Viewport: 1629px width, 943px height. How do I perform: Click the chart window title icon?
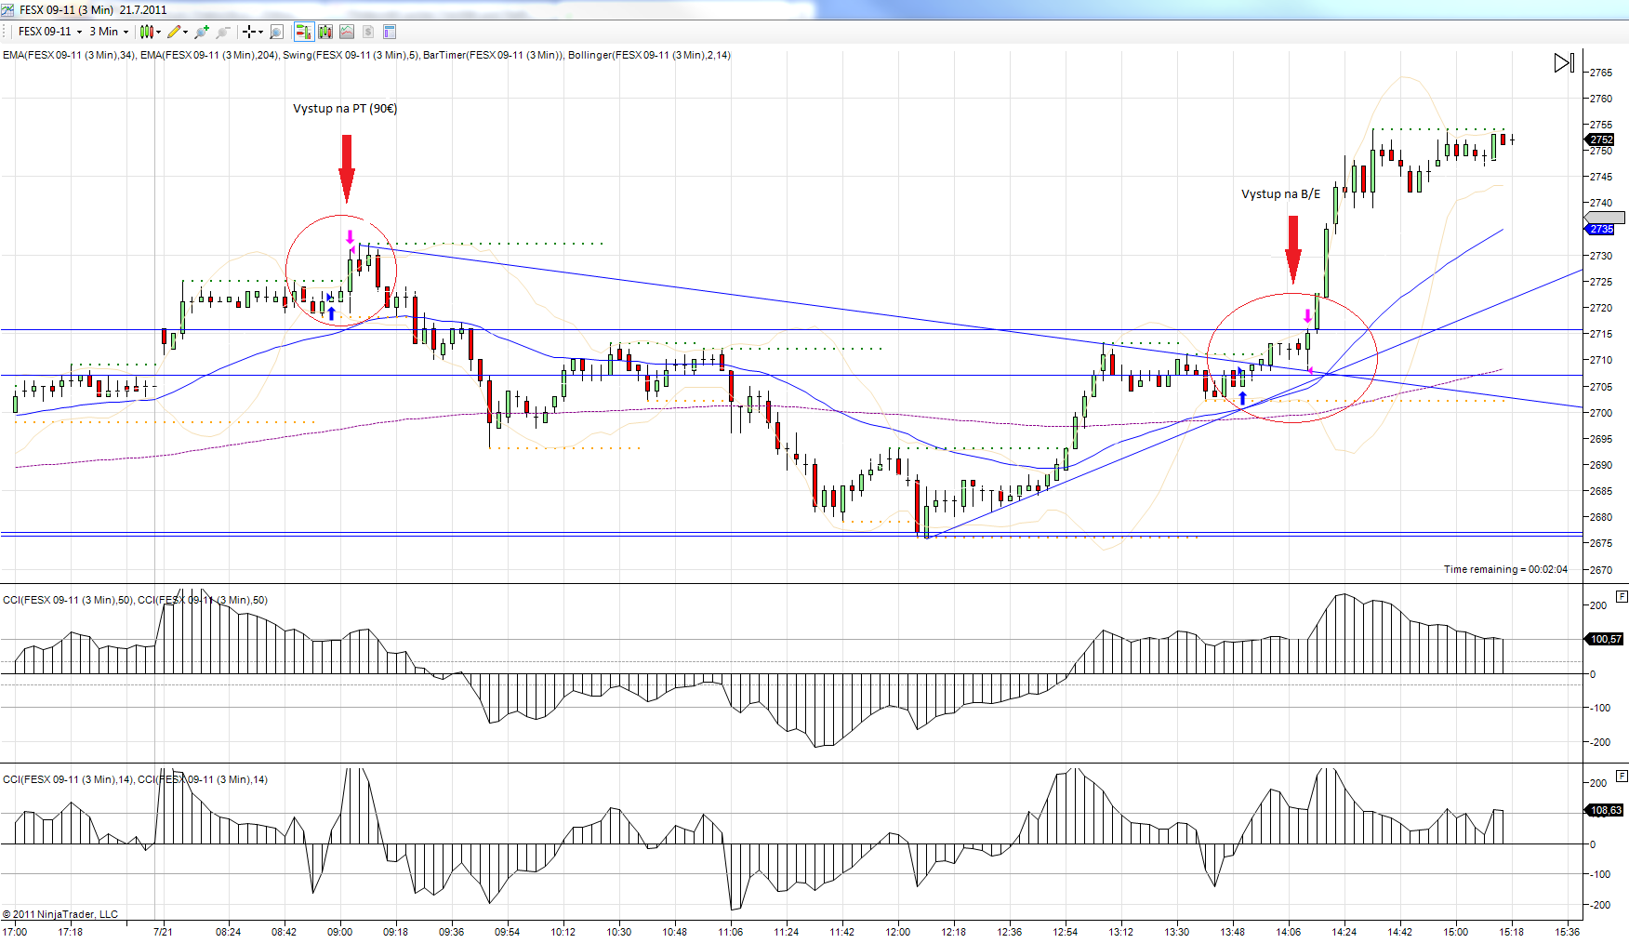coord(7,9)
